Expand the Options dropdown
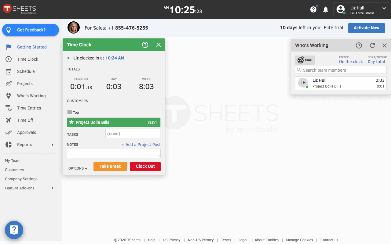 coord(78,168)
